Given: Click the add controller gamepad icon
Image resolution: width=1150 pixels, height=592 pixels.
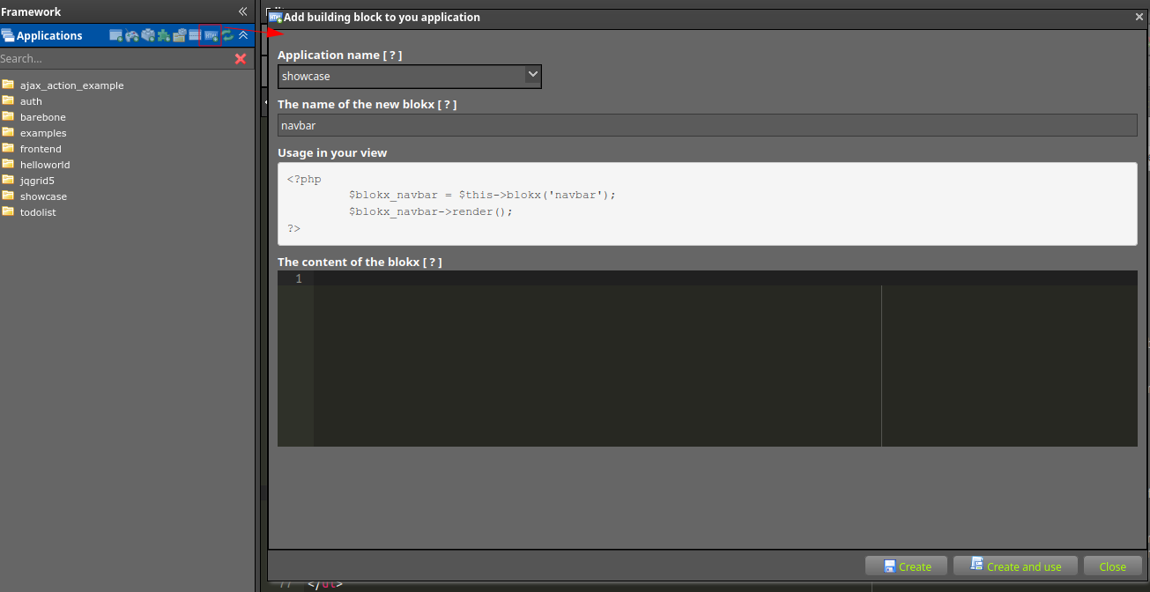Looking at the screenshot, I should point(132,35).
